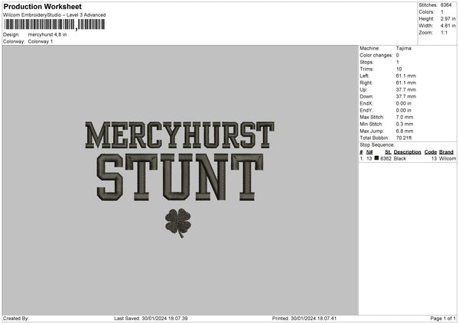Click the Down value 37.7 mm
The height and width of the screenshot is (324, 459).
click(x=406, y=96)
